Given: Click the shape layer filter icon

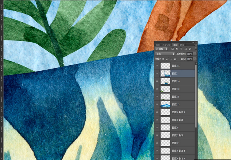Looking at the screenshot, I should point(185,48).
